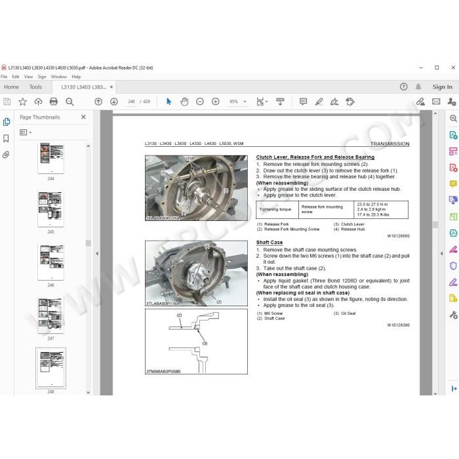Zoom in with plus icon
459x459 pixels.
[216, 102]
